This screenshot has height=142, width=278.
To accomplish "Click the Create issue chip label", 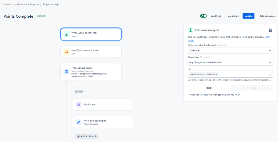I will pyautogui.click(x=196, y=74).
